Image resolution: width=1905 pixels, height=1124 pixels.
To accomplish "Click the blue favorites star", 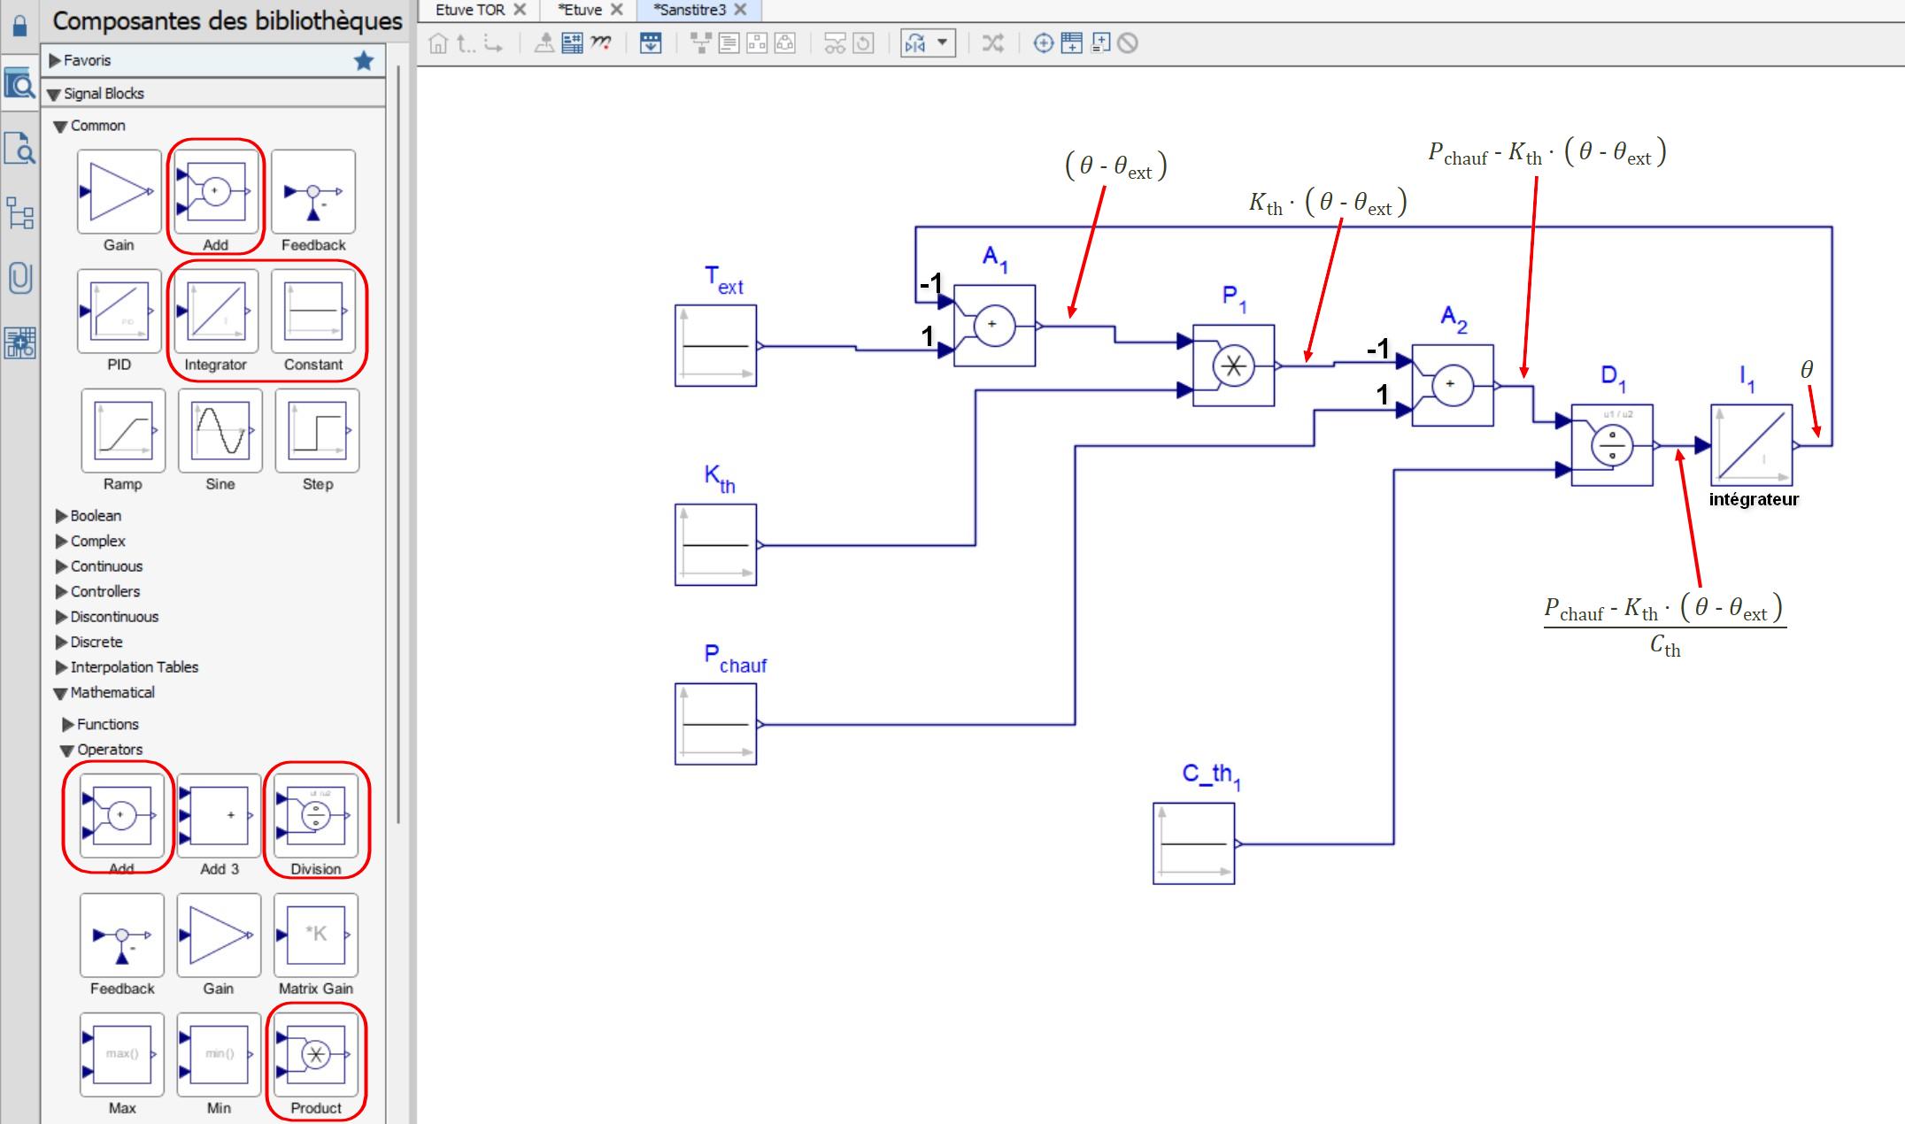I will coord(364,60).
